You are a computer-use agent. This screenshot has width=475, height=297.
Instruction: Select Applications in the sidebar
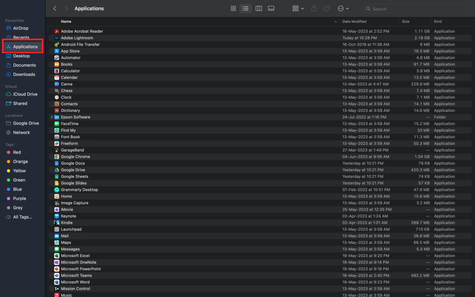tap(22, 47)
